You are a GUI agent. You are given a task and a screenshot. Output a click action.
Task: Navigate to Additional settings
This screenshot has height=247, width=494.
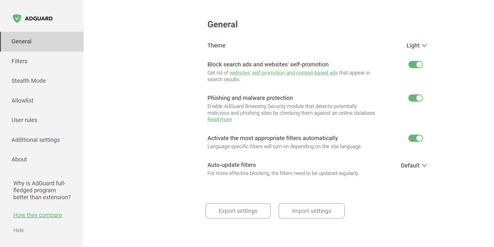tap(36, 140)
